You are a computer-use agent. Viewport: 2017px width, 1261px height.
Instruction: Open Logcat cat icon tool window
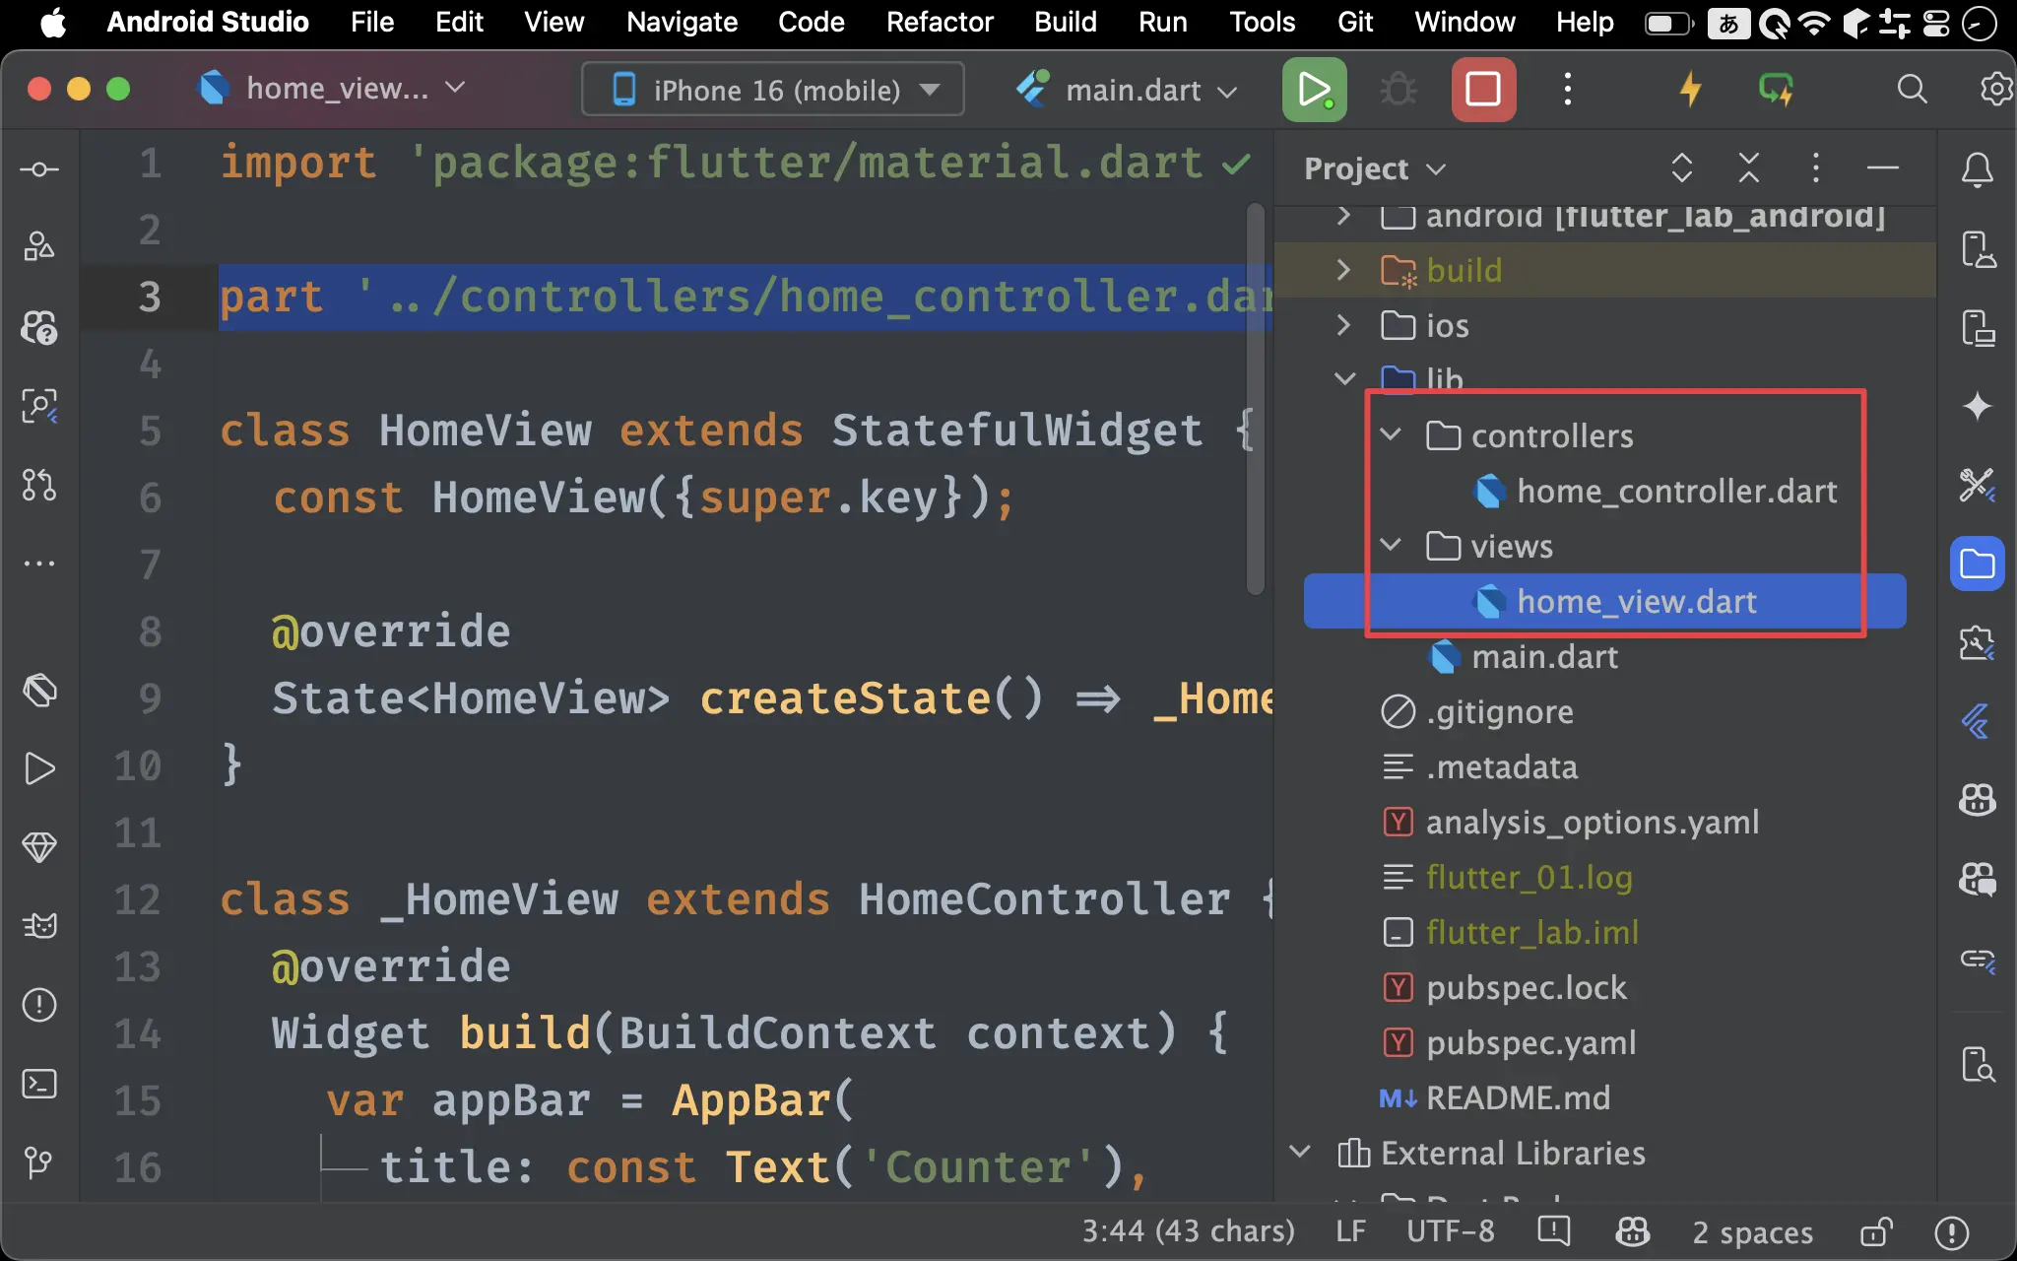(39, 926)
